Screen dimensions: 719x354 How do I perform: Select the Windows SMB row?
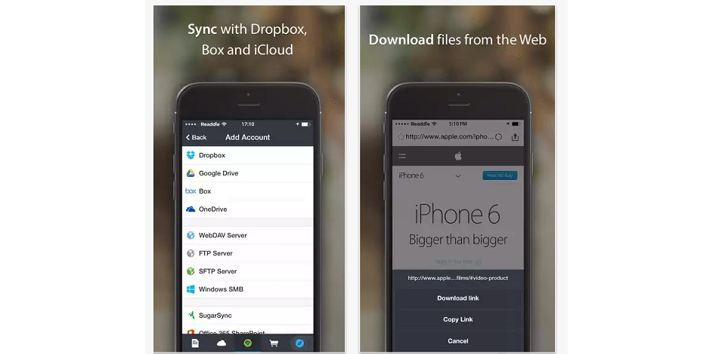coord(248,290)
